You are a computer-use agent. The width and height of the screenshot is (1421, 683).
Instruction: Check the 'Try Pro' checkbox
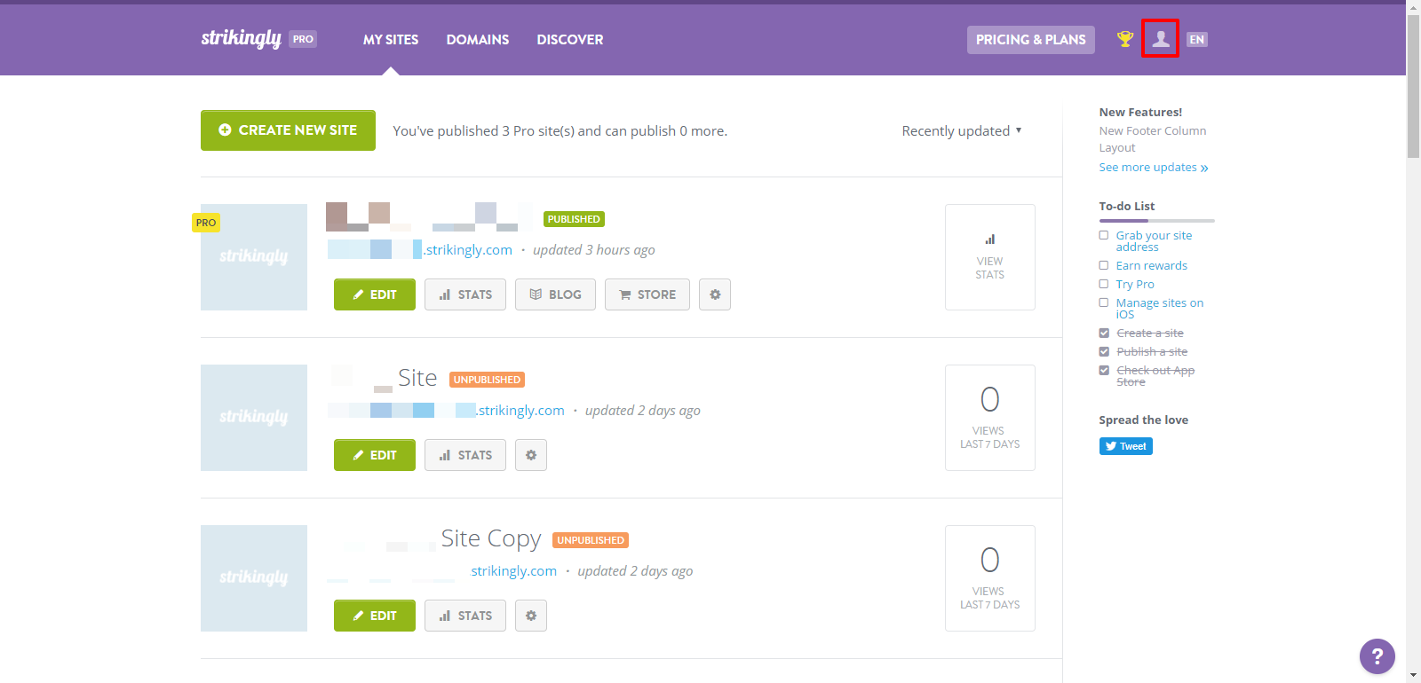coord(1104,284)
